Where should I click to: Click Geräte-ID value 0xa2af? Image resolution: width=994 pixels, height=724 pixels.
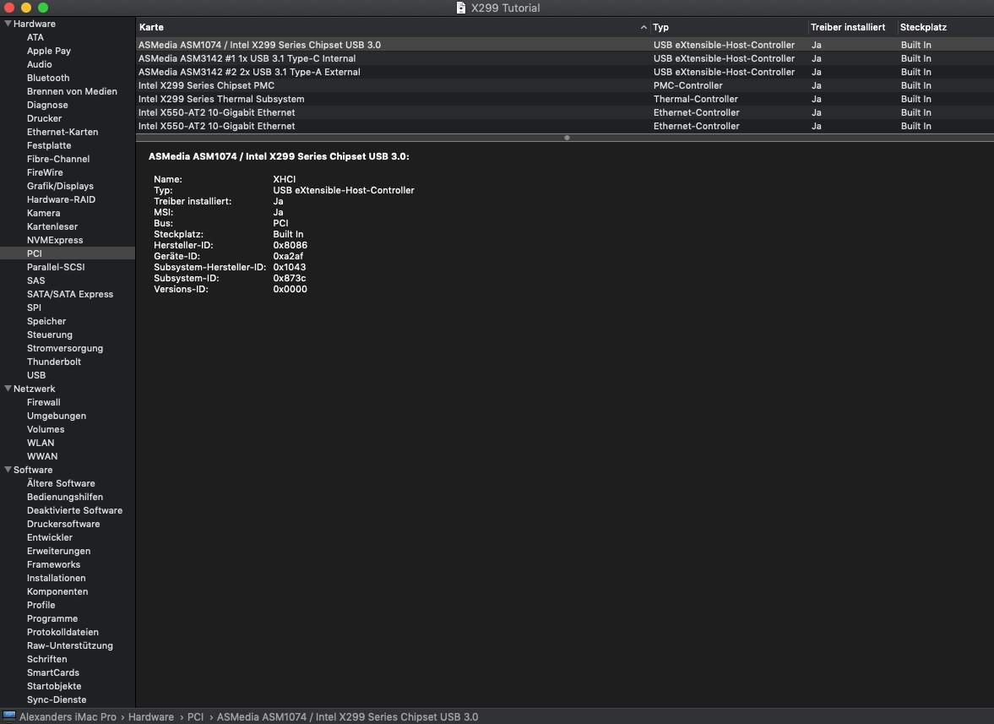coord(288,256)
